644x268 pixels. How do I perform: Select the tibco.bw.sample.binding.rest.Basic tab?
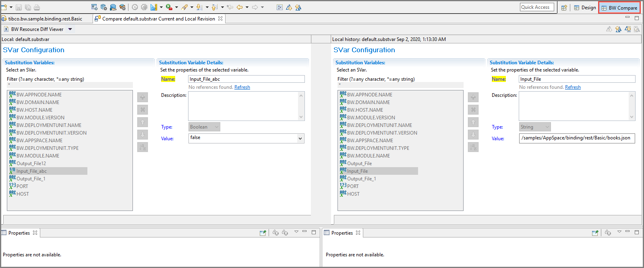45,19
